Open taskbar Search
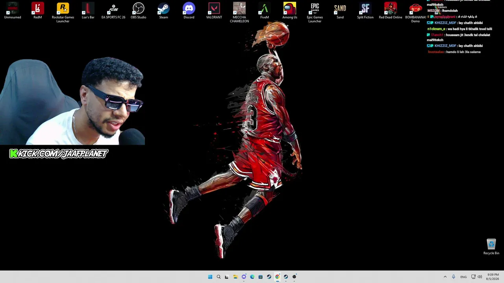The width and height of the screenshot is (504, 283). point(219,277)
